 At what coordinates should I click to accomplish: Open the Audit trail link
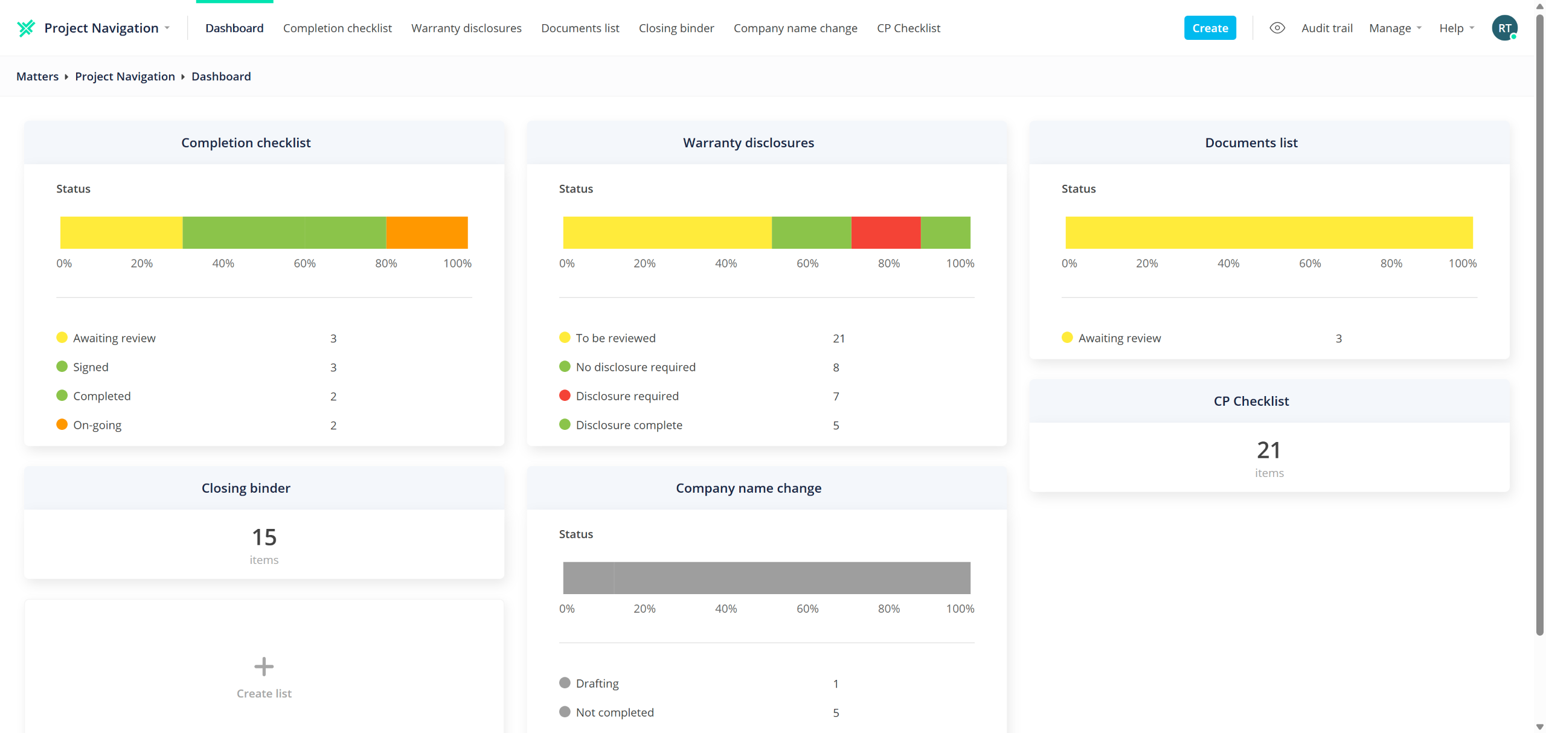click(x=1327, y=28)
